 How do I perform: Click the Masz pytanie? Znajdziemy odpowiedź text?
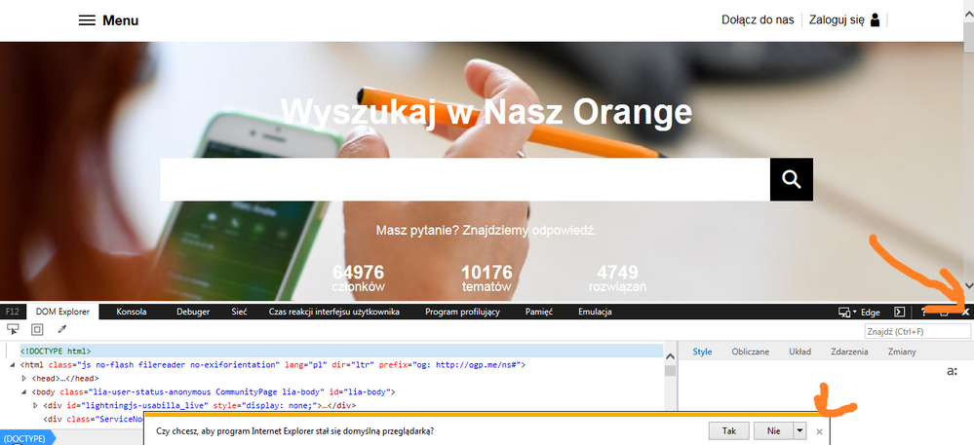click(x=487, y=230)
